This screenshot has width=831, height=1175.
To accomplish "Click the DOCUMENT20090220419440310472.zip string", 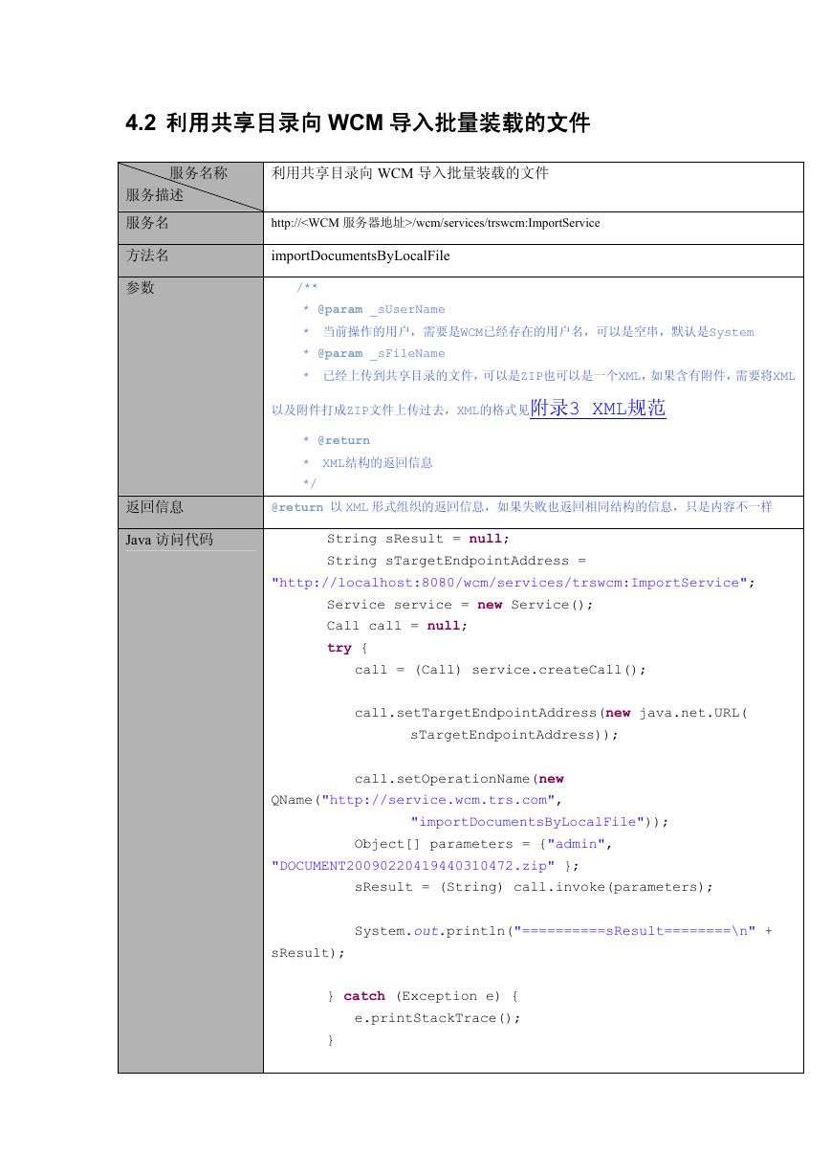I will coord(413,866).
